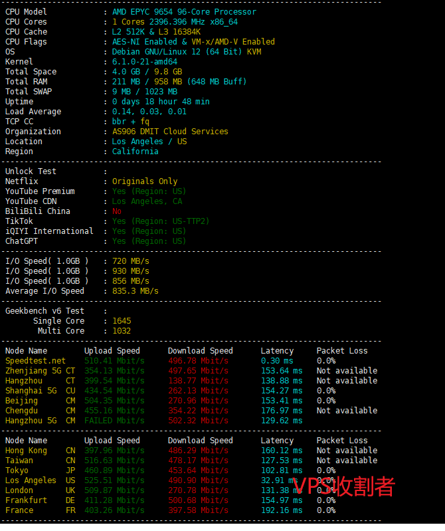Click the Hong Kong node name
The height and width of the screenshot is (531, 445).
point(26,451)
